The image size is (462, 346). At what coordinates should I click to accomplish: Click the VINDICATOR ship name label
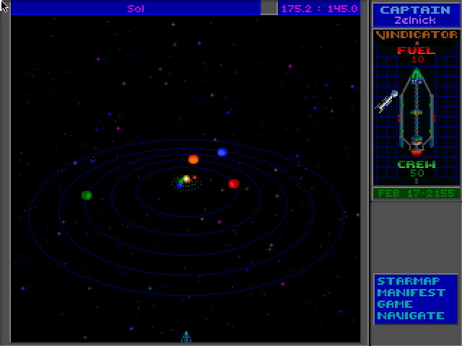pyautogui.click(x=417, y=35)
